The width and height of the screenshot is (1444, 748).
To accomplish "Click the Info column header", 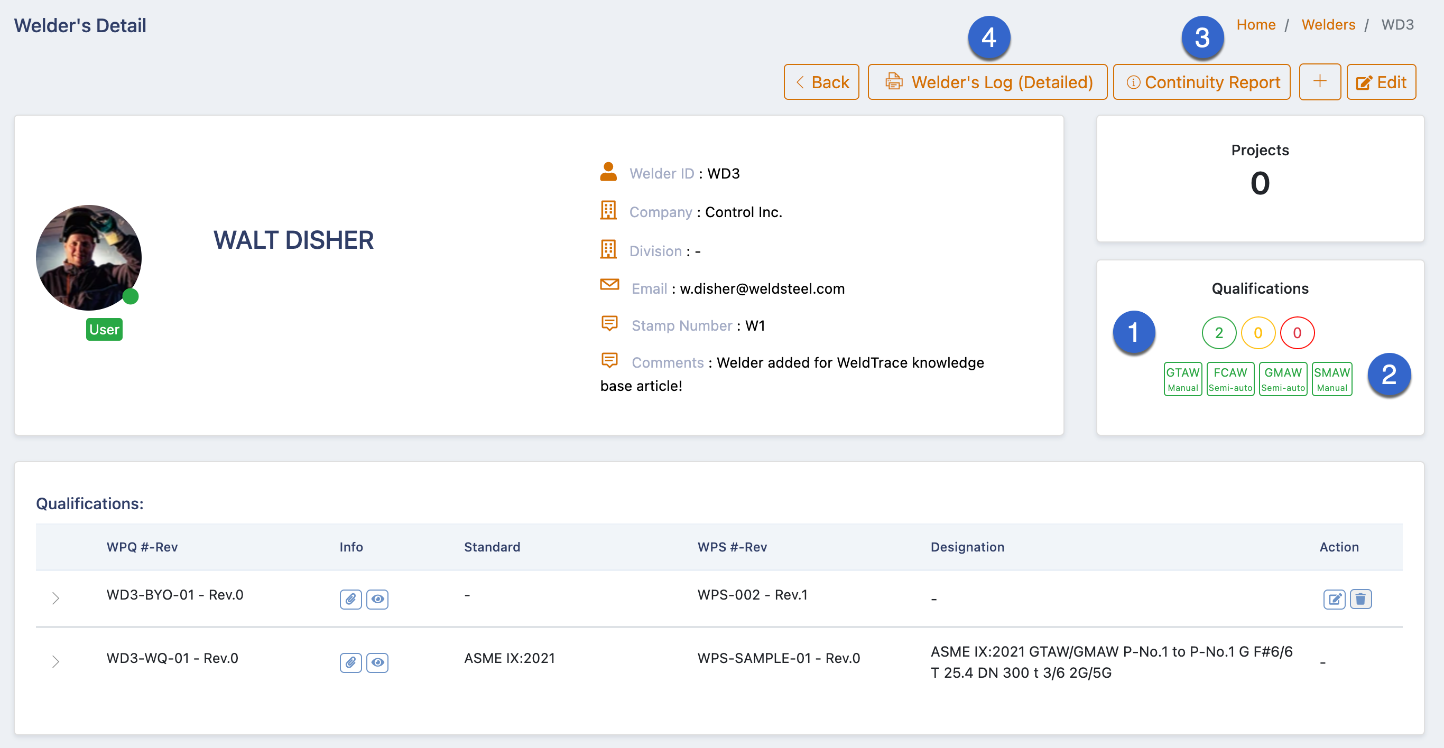I will [351, 547].
